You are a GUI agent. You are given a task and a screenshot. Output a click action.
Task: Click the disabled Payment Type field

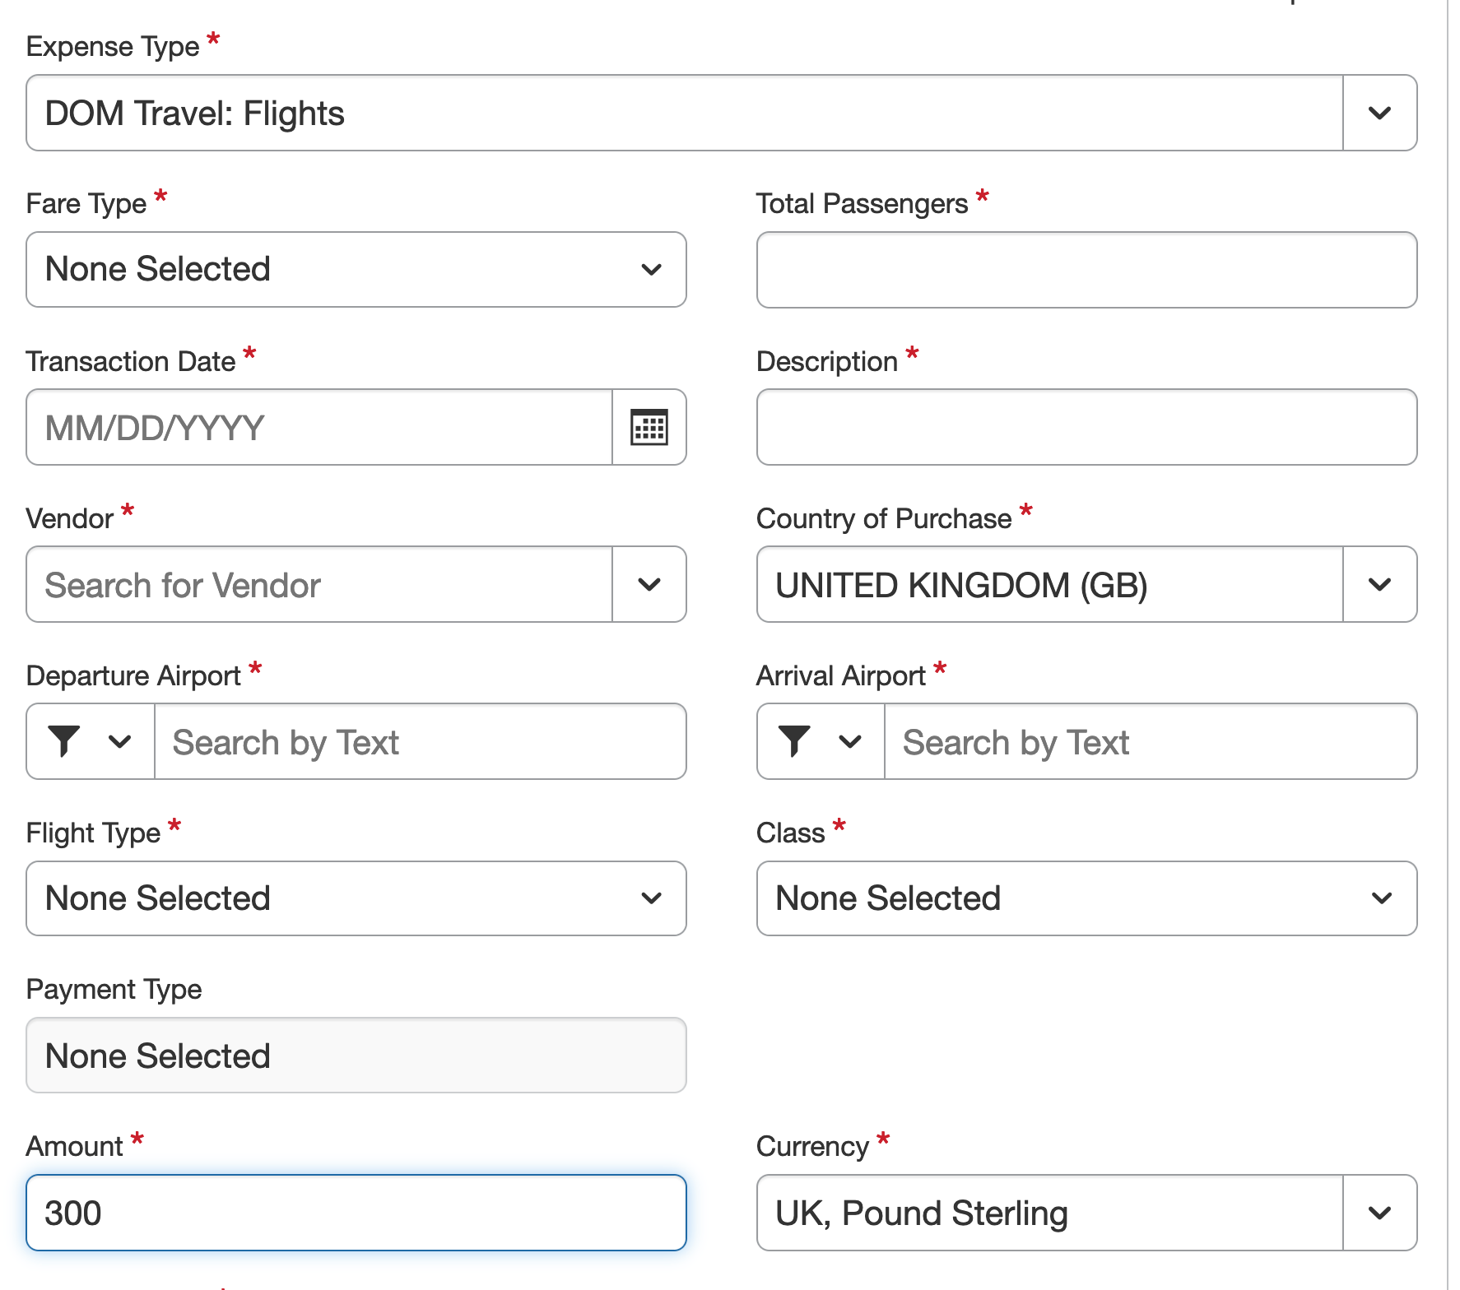point(356,1056)
